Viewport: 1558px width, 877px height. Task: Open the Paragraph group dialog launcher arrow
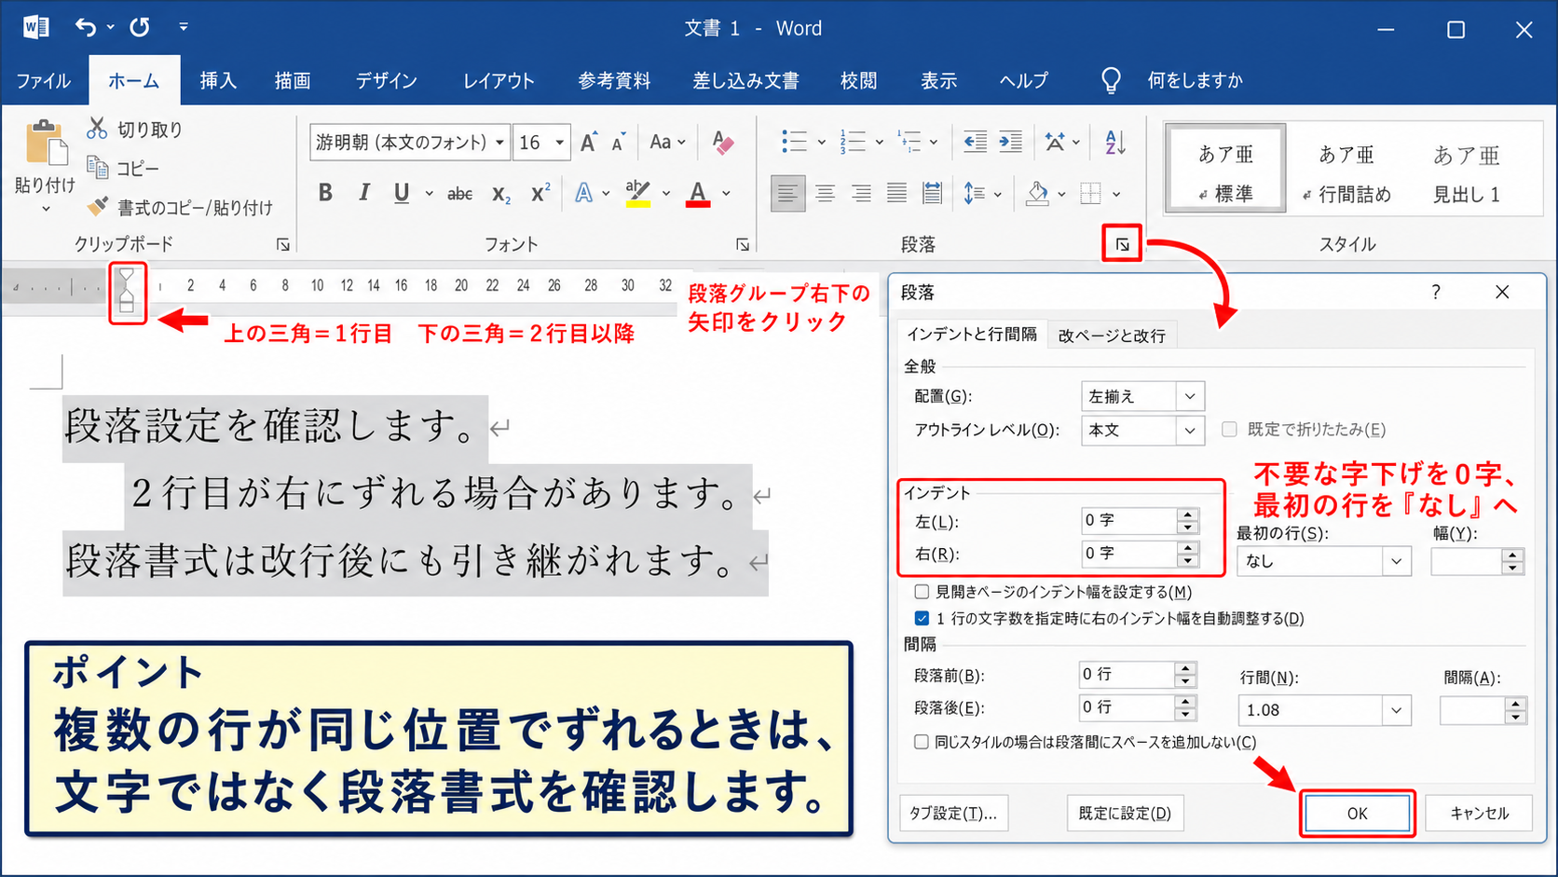tap(1123, 245)
